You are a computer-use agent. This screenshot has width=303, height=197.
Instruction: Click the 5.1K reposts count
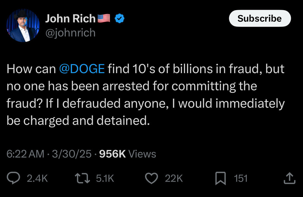(105, 178)
